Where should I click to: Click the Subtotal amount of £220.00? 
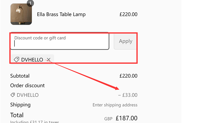[128, 76]
